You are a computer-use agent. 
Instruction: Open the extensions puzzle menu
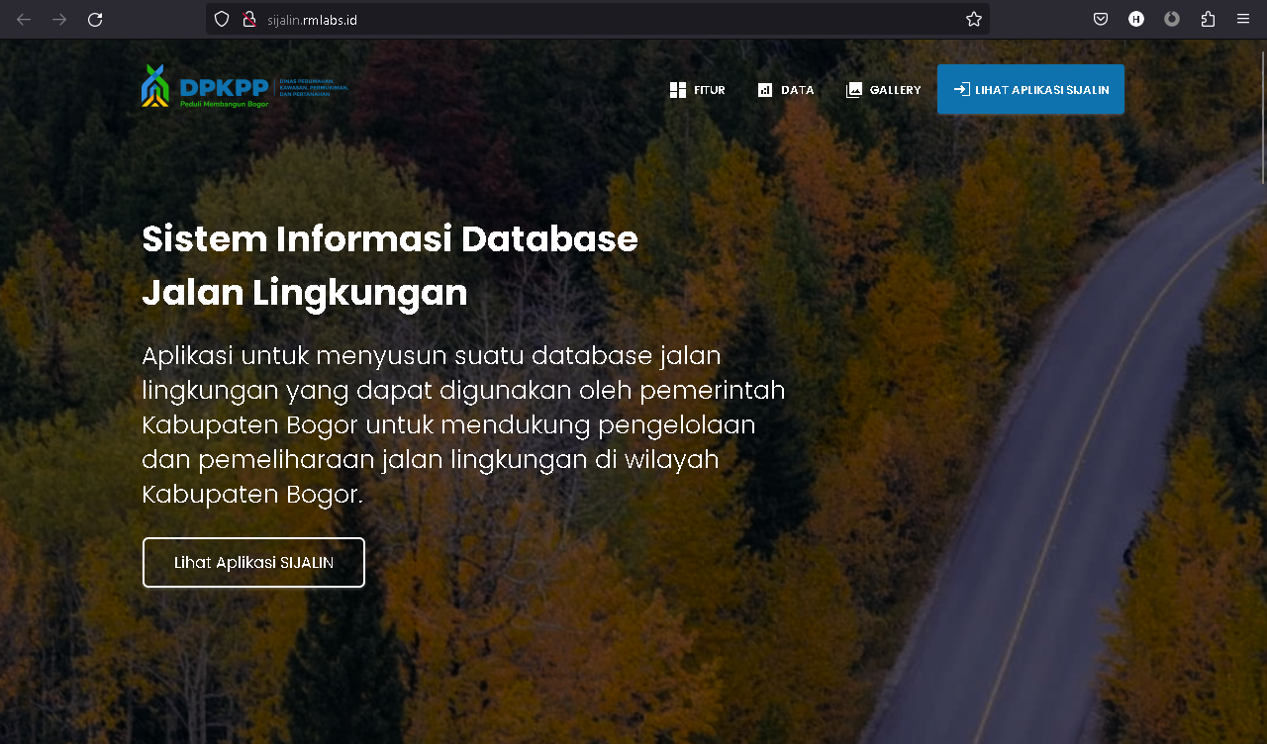(x=1208, y=19)
